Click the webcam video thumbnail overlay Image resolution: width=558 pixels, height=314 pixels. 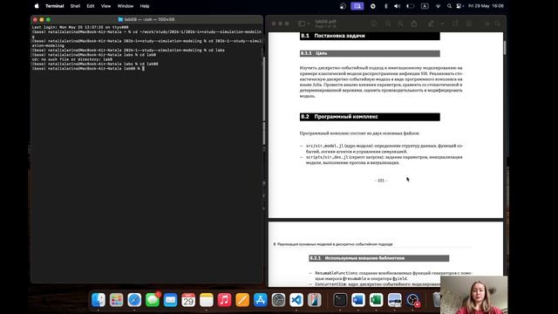(474, 295)
